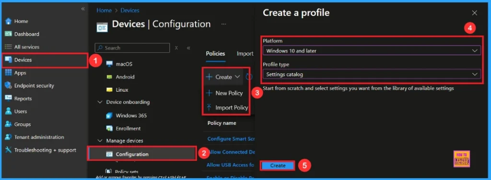Viewport: 491px width, 180px height.
Task: Open Windows 365 under Device onboarding
Action: 131,115
